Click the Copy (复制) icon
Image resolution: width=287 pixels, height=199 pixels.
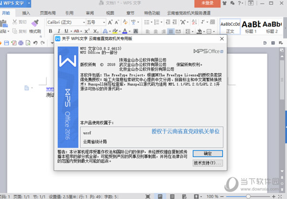pyautogui.click(x=15, y=31)
